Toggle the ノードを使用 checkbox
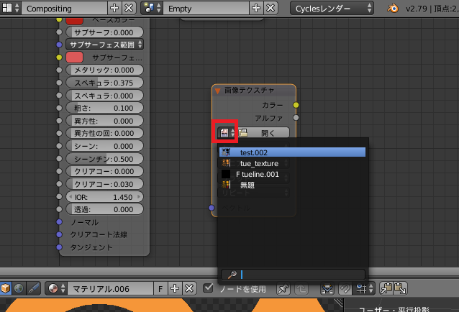 point(208,288)
